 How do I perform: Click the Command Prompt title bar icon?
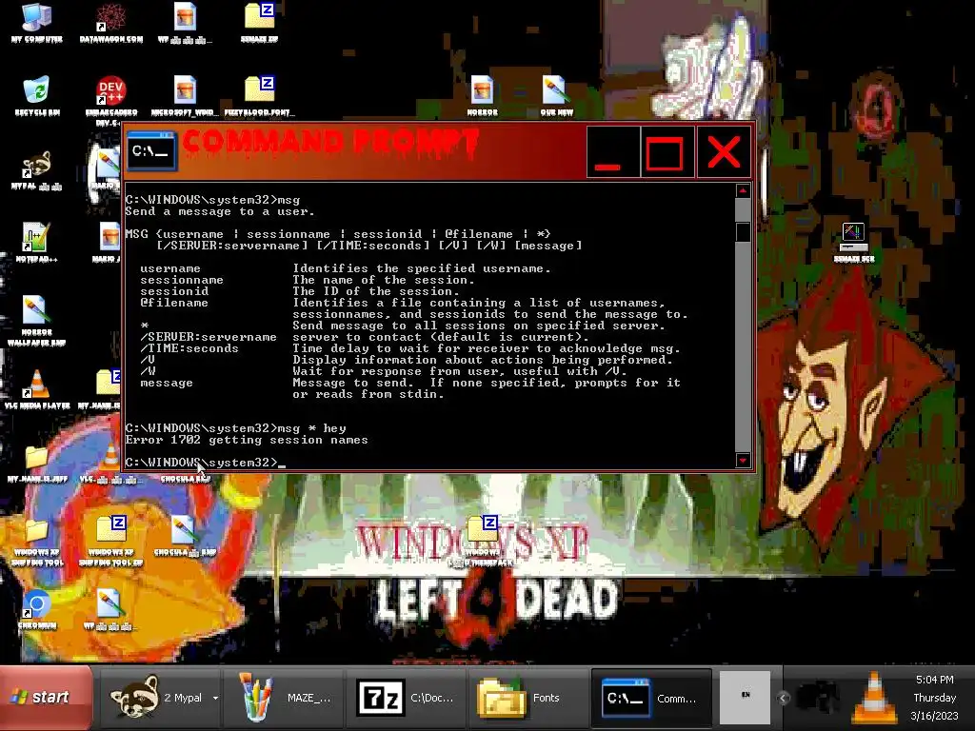click(151, 151)
